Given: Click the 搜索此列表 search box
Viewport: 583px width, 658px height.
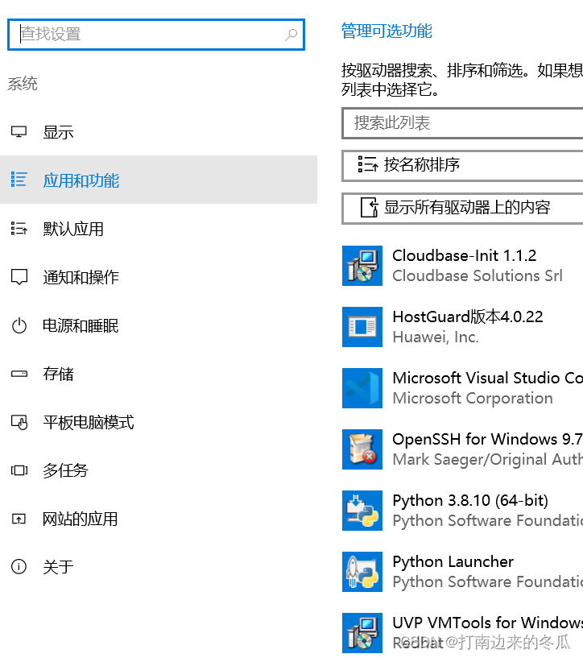Looking at the screenshot, I should [x=463, y=123].
